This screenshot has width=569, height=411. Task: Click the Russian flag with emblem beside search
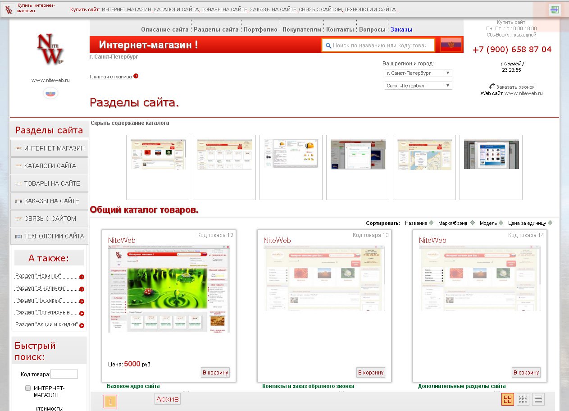(451, 45)
